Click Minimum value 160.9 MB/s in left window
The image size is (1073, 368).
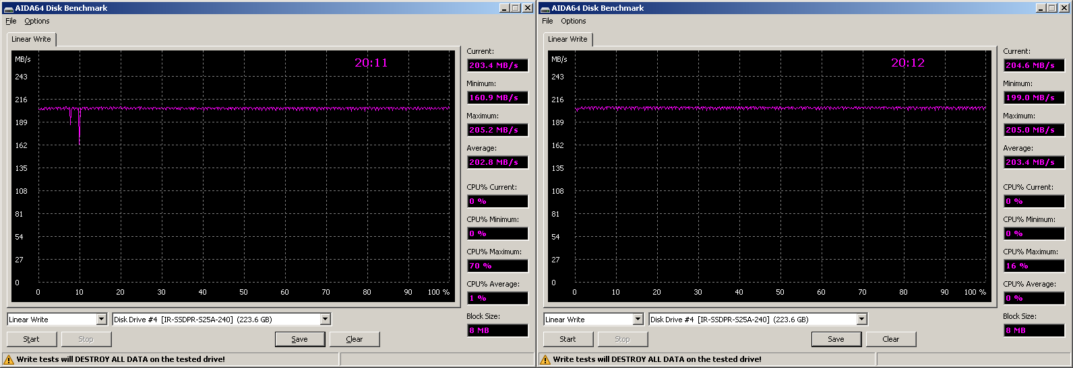pyautogui.click(x=497, y=98)
